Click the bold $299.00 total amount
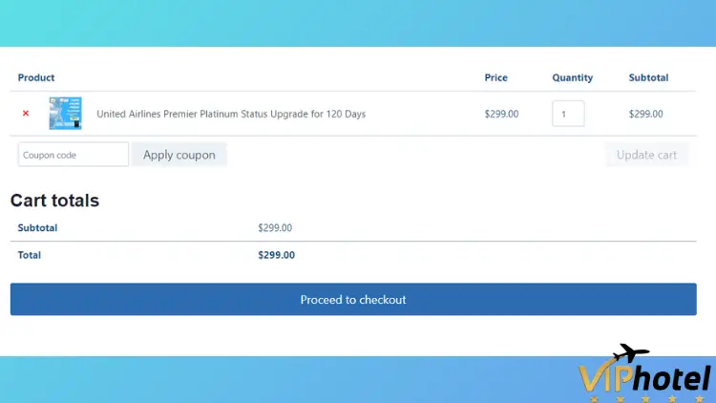Image resolution: width=716 pixels, height=403 pixels. tap(276, 255)
